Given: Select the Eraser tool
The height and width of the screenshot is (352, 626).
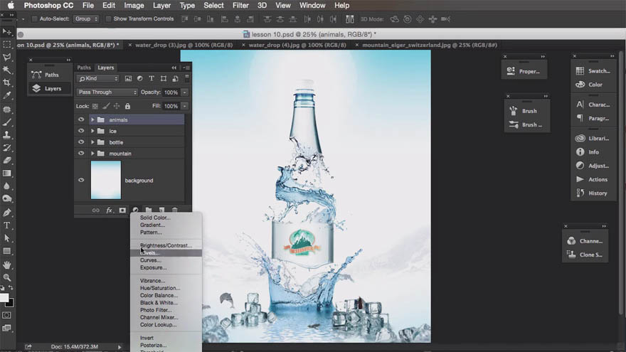Looking at the screenshot, I should pos(7,161).
